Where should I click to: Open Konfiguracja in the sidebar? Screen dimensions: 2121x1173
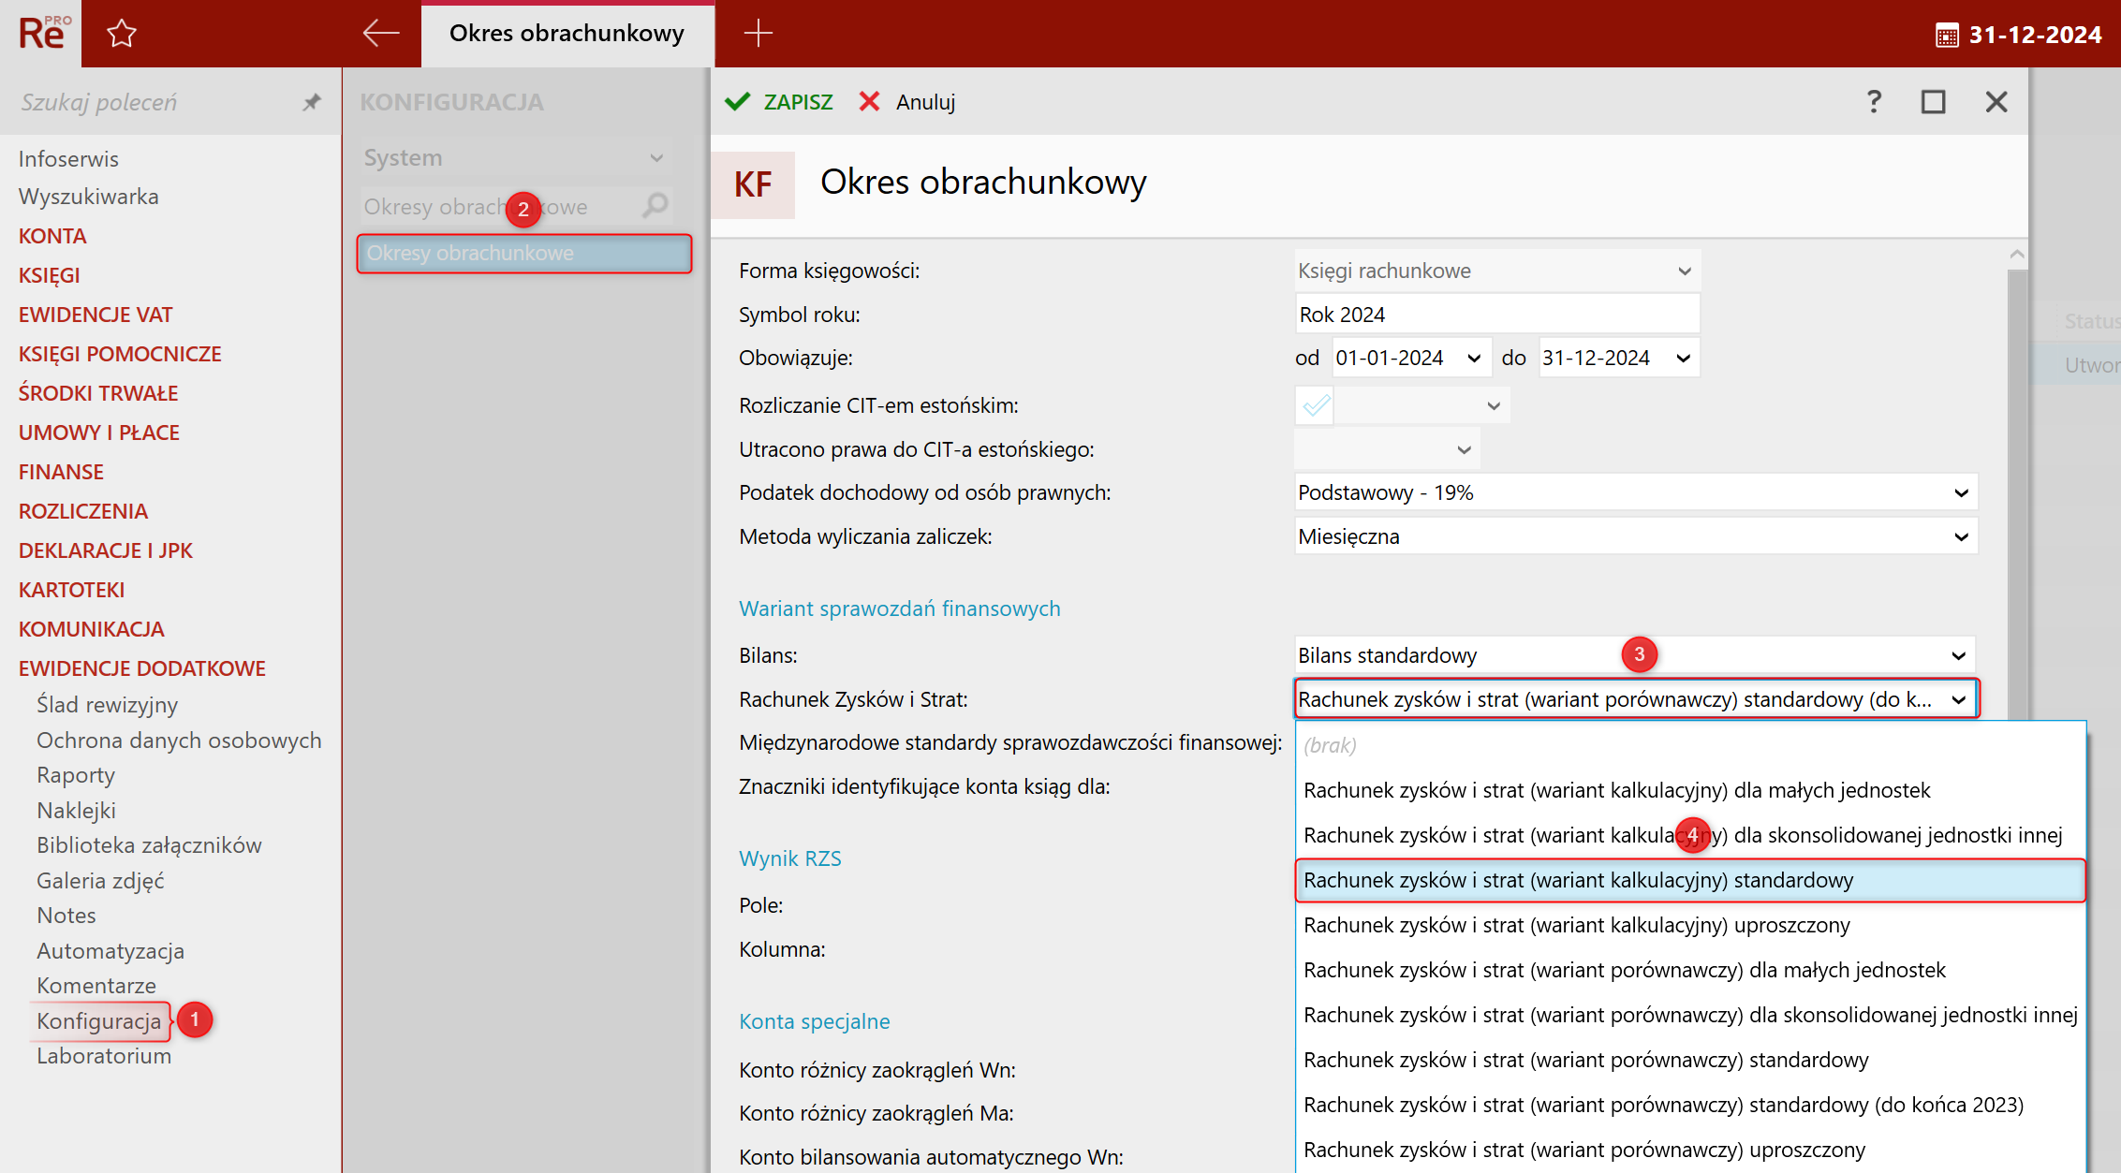99,1021
